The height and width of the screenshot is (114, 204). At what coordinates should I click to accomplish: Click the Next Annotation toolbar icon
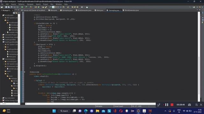coord(64,7)
